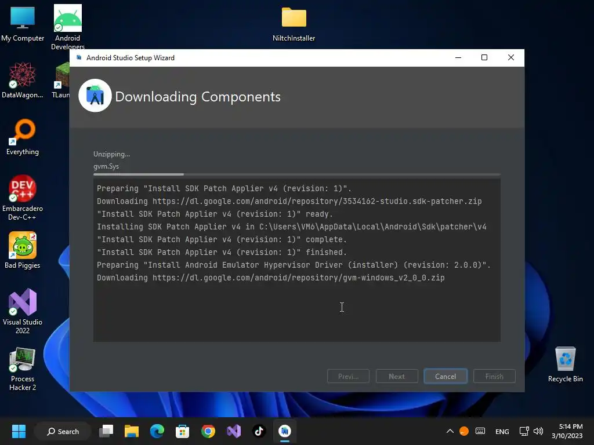The height and width of the screenshot is (445, 594).
Task: Click the 'Installing SDK Patch Applier v4 in' log line
Action: click(x=292, y=227)
